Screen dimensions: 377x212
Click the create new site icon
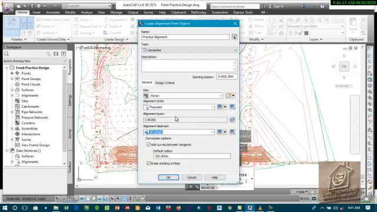(228, 95)
